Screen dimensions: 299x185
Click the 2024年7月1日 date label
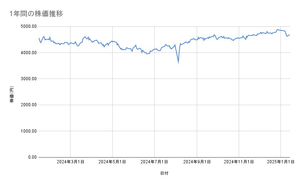click(x=154, y=162)
